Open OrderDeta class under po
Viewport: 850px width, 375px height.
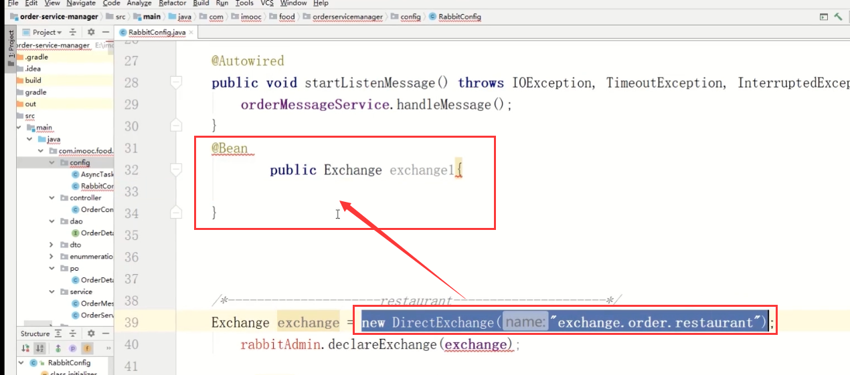[x=92, y=280]
